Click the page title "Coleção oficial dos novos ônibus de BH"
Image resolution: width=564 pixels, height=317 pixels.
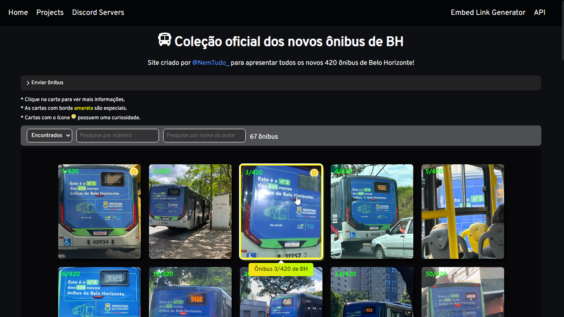tap(289, 41)
